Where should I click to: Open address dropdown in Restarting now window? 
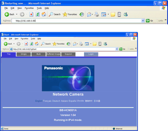pyautogui.click(x=143, y=20)
